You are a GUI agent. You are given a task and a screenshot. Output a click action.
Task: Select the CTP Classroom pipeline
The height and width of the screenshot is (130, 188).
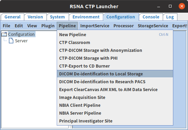[x=115, y=43]
